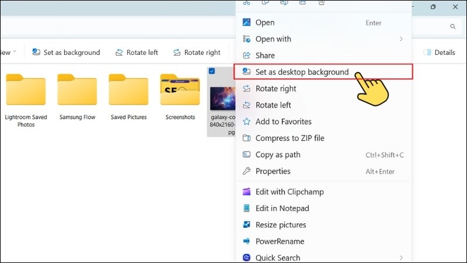Image resolution: width=467 pixels, height=263 pixels.
Task: Expand the Open with submenu arrow
Action: pos(401,39)
